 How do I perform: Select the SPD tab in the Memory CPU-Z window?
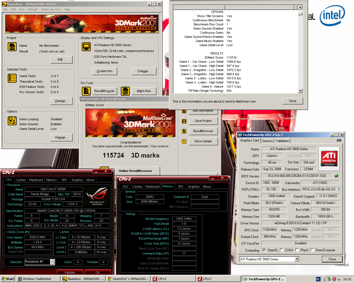click(x=180, y=187)
